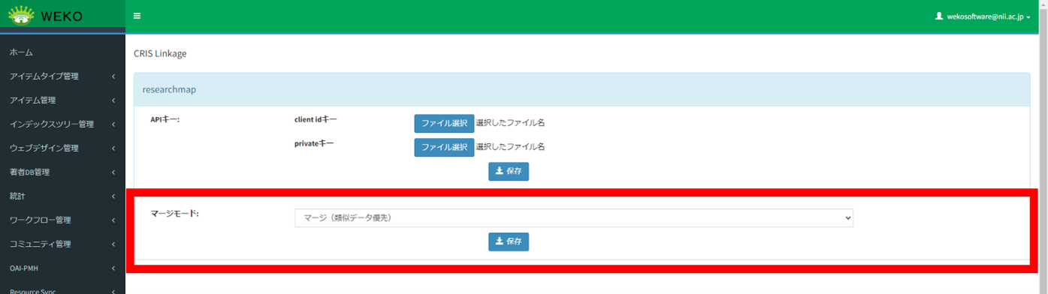Viewport: 1048px width, 294px height.
Task: Click the マージモード label
Action: [x=174, y=214]
